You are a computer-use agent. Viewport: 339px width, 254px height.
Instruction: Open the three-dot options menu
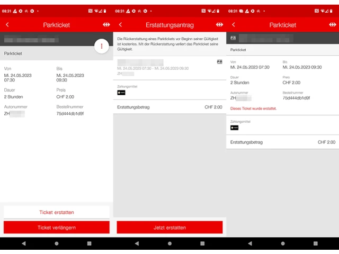[x=102, y=46]
